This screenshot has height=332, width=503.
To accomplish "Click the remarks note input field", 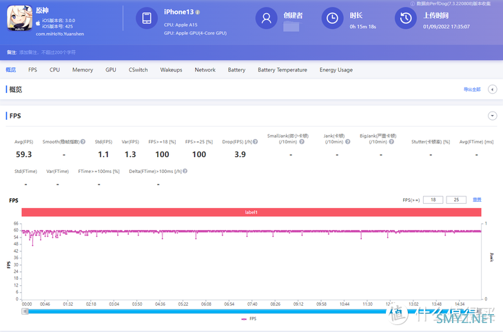I will (x=48, y=52).
